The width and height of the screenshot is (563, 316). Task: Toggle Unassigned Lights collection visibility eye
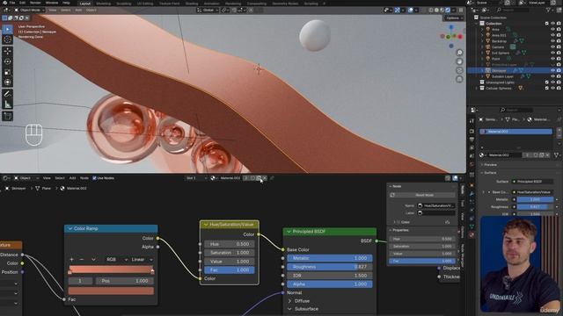552,83
